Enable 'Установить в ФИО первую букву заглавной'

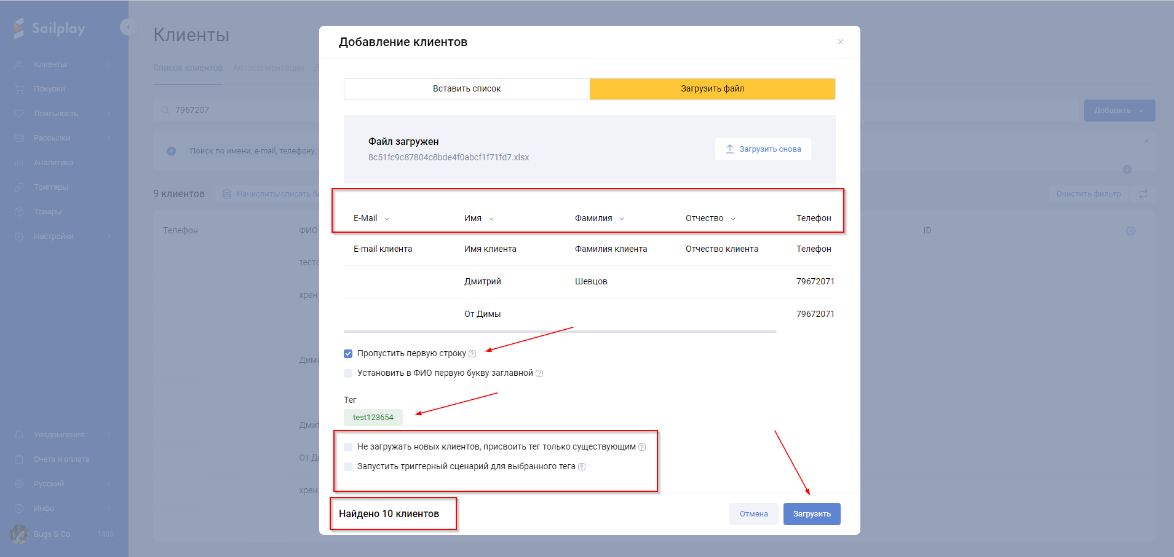348,373
